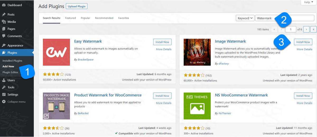
Task: Click the NS WooCommerce Watermark green logo
Action: (197, 106)
